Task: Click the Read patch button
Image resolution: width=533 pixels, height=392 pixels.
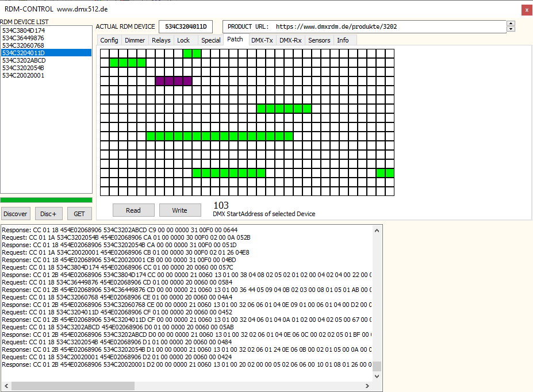Action: (133, 210)
